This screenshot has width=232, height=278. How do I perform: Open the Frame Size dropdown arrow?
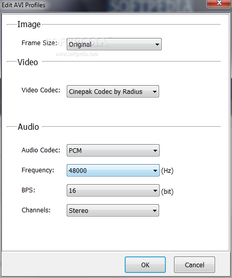tap(157, 44)
